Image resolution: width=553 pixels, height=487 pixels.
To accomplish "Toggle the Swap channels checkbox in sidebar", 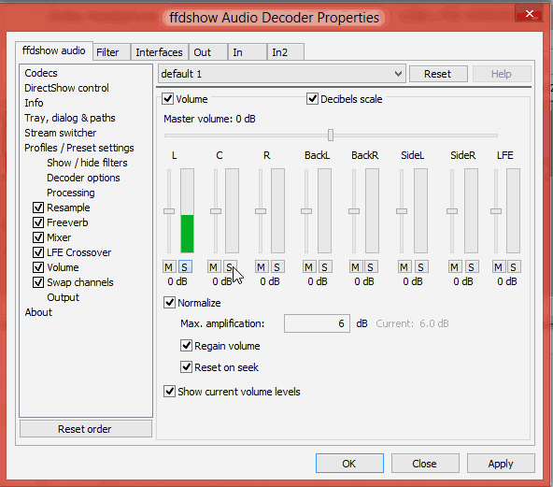I will tap(38, 282).
